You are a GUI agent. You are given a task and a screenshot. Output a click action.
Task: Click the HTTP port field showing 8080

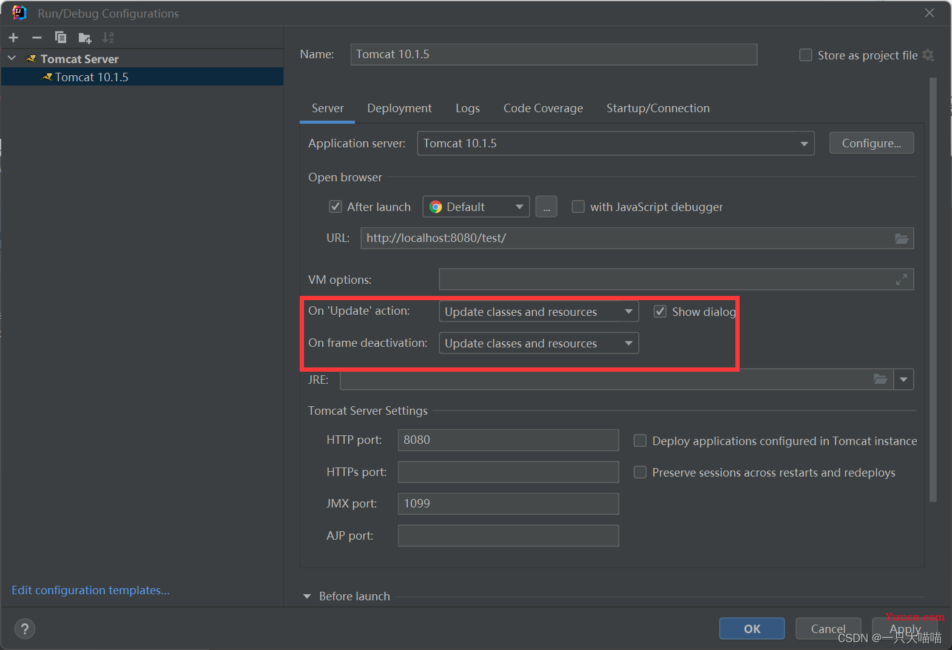point(508,440)
